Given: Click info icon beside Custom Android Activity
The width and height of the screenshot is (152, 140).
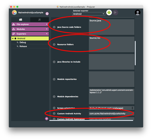Looking at the screenshot, I should [x=54, y=113].
